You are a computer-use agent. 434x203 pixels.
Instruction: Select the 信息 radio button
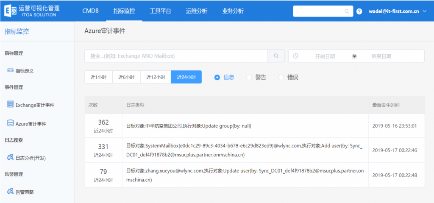[217, 78]
